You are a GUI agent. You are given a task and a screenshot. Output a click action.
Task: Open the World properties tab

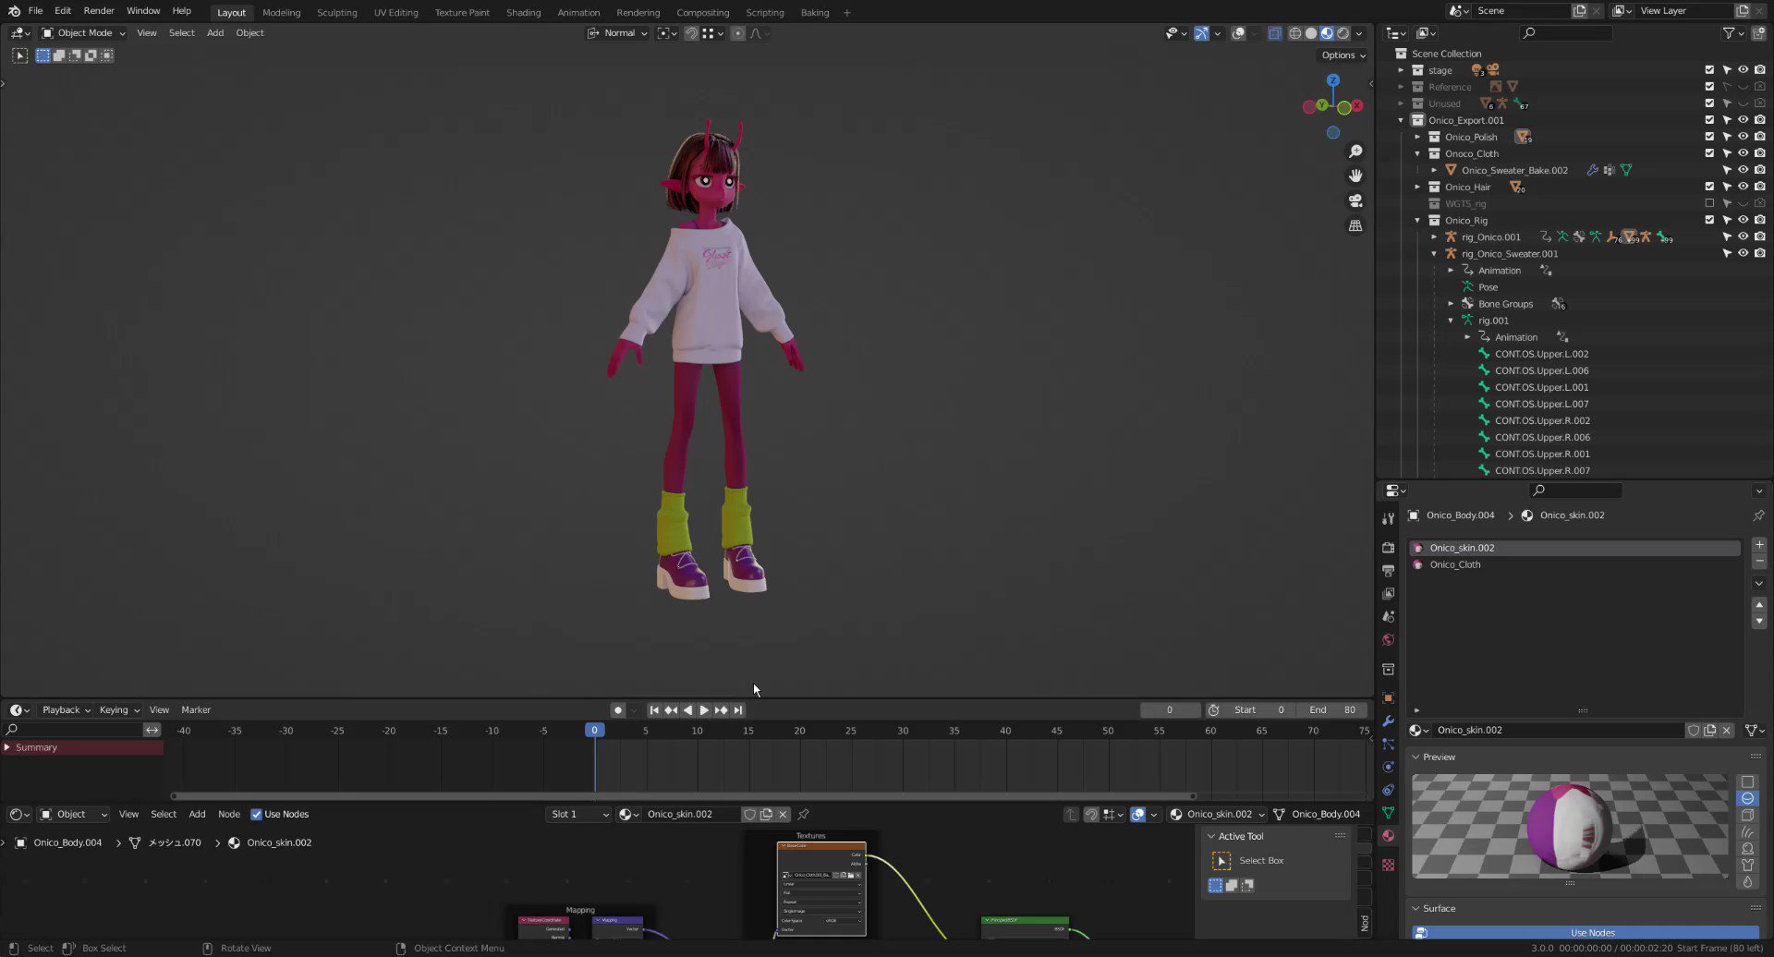point(1388,640)
